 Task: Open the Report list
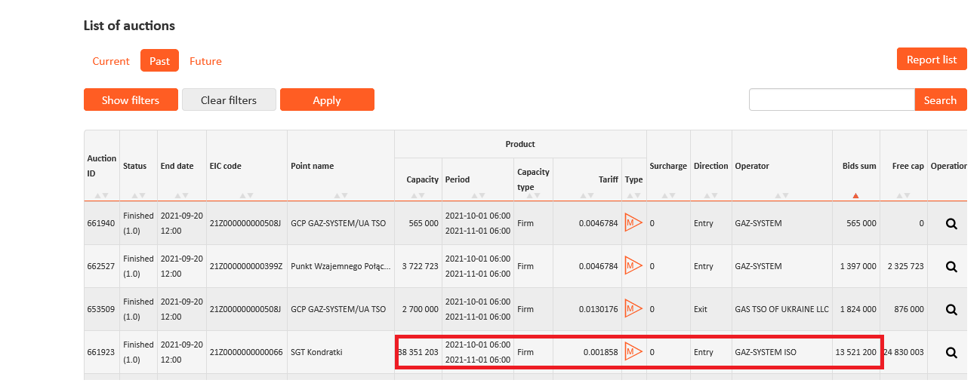pos(931,60)
